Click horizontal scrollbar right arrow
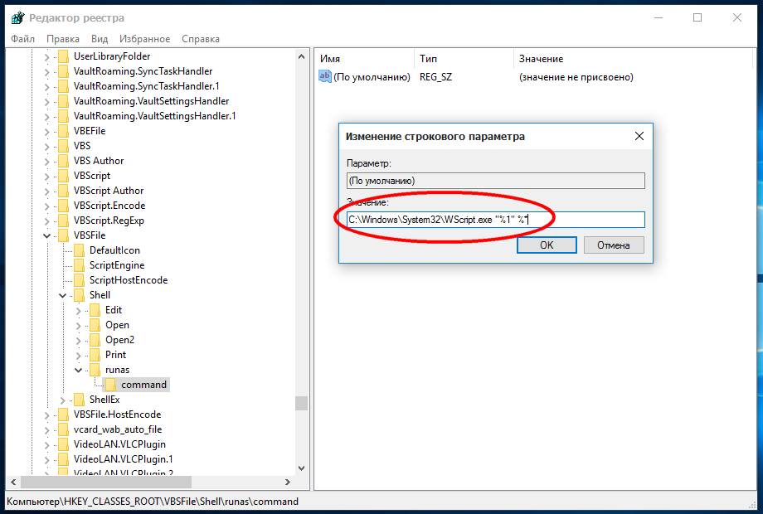 [x=288, y=482]
